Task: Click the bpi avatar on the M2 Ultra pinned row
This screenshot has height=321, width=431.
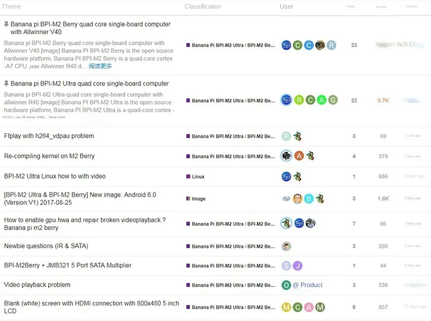Action: pyautogui.click(x=286, y=100)
